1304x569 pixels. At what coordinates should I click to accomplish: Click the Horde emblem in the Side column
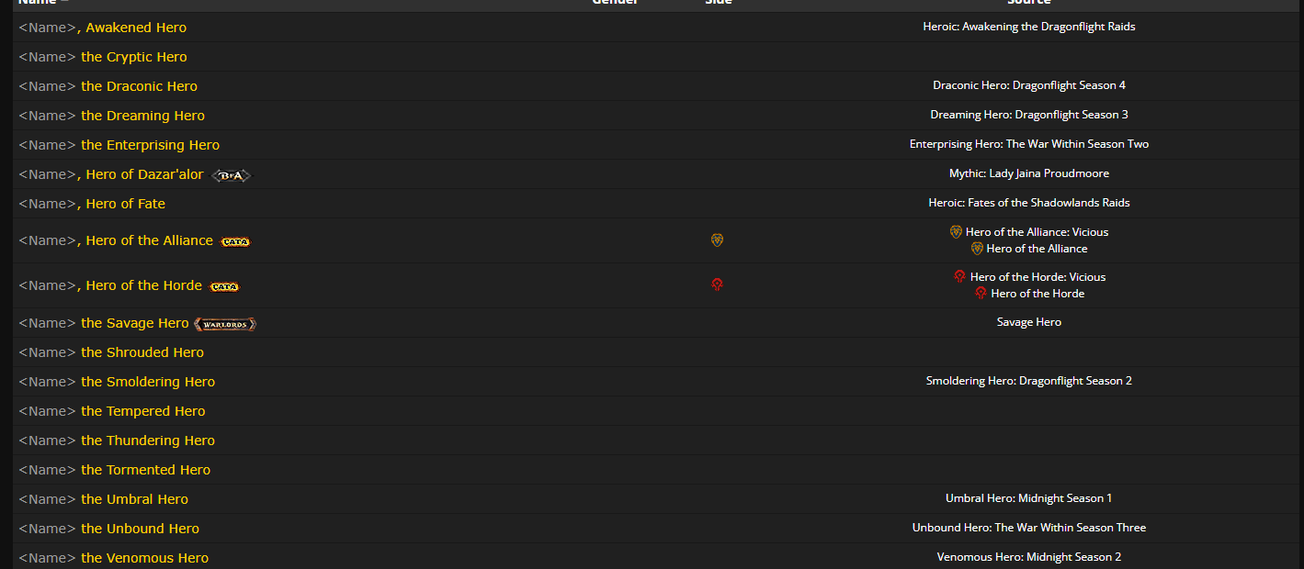[718, 284]
